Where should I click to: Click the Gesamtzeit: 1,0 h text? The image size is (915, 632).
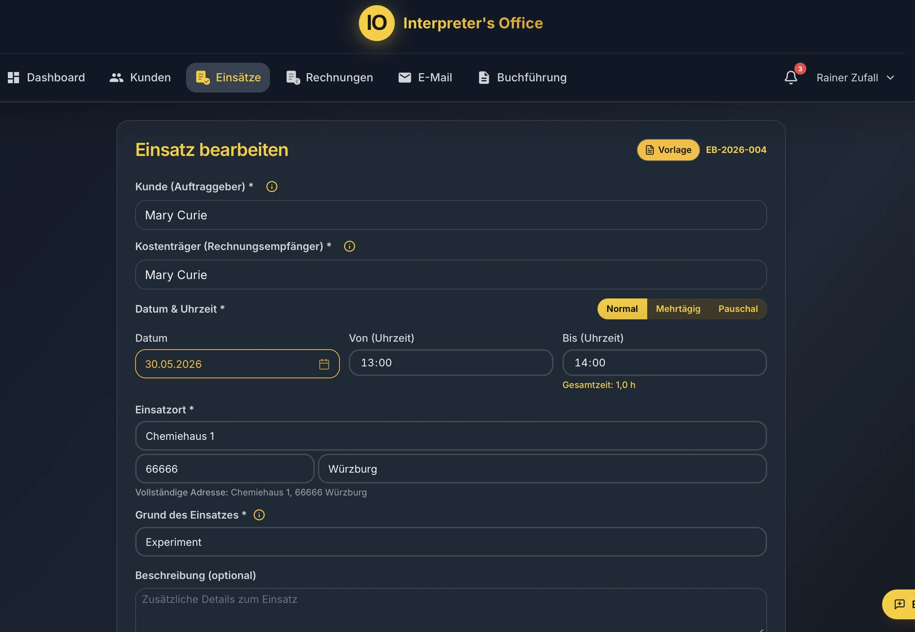click(x=599, y=385)
